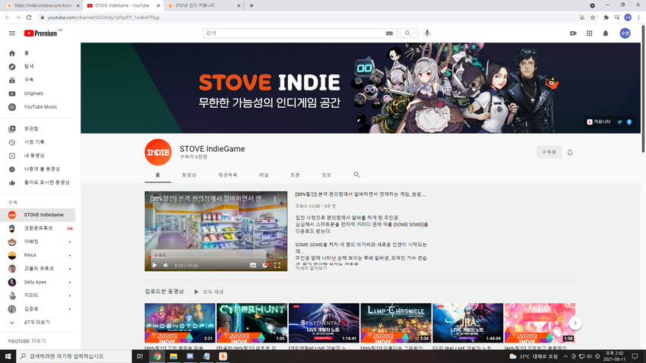
Task: Open the Chrome extensions puzzle icon
Action: 606,17
